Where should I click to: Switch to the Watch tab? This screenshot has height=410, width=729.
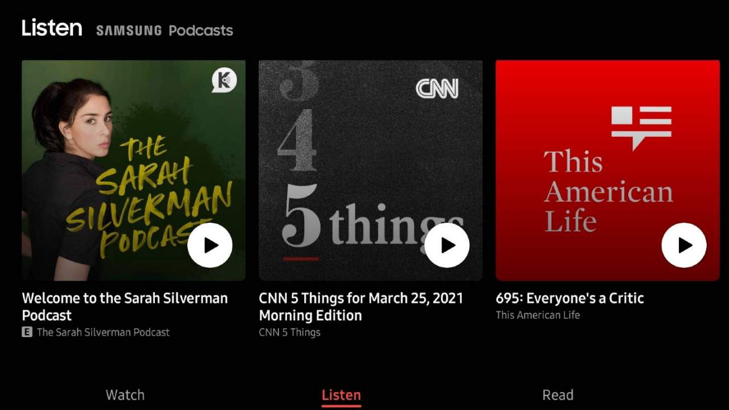(125, 395)
